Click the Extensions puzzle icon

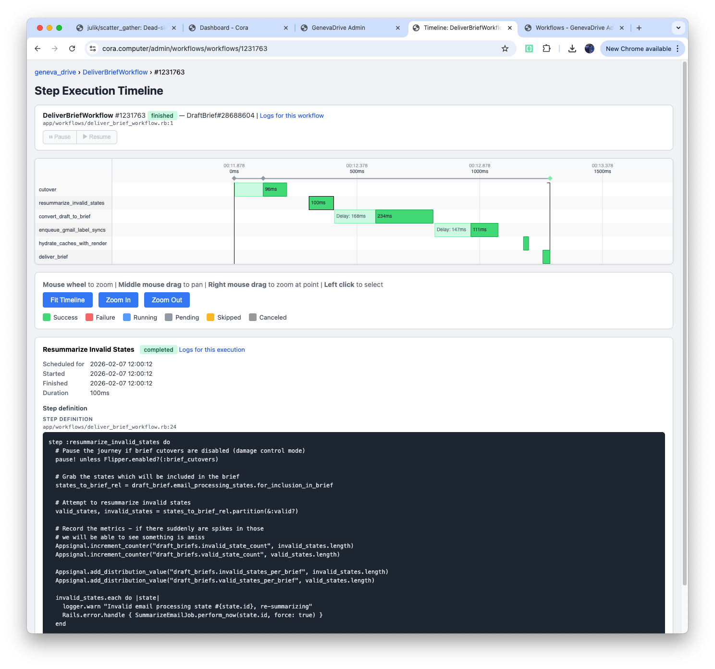pyautogui.click(x=546, y=49)
